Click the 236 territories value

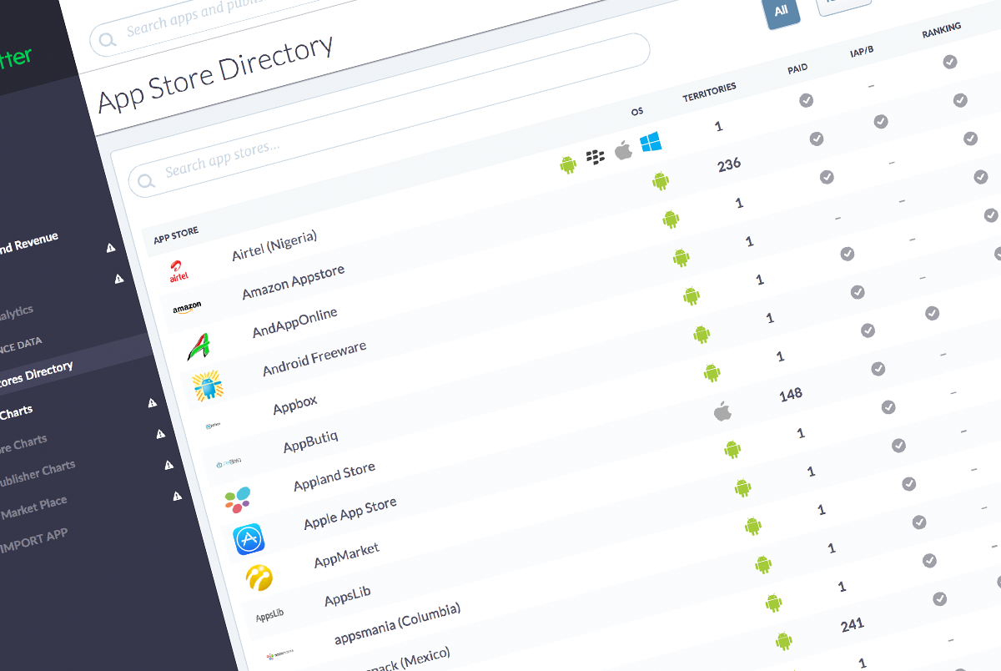729,164
